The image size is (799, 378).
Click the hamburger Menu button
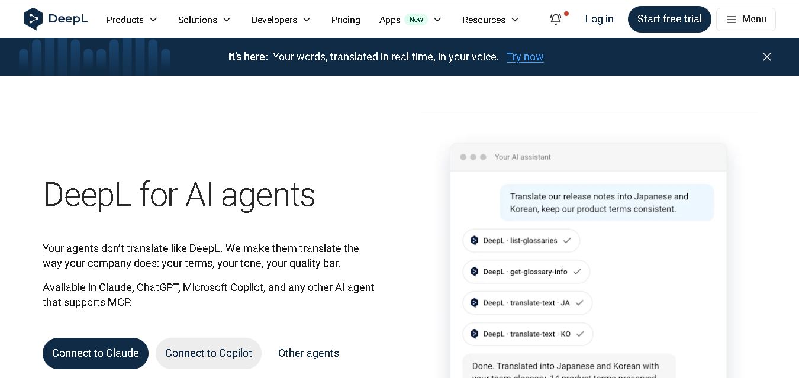746,20
